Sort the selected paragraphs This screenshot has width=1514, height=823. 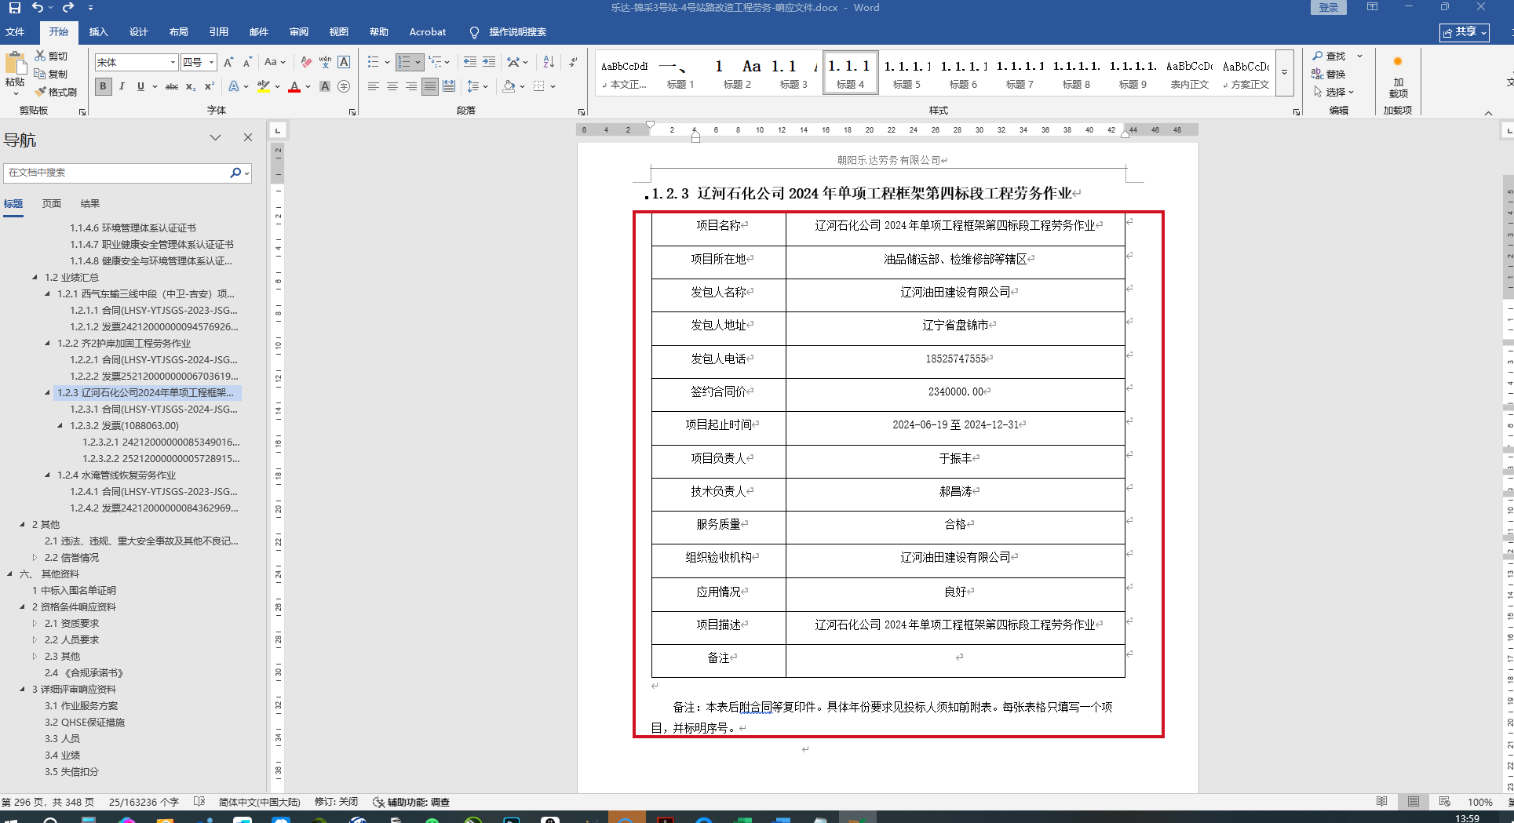click(x=549, y=62)
